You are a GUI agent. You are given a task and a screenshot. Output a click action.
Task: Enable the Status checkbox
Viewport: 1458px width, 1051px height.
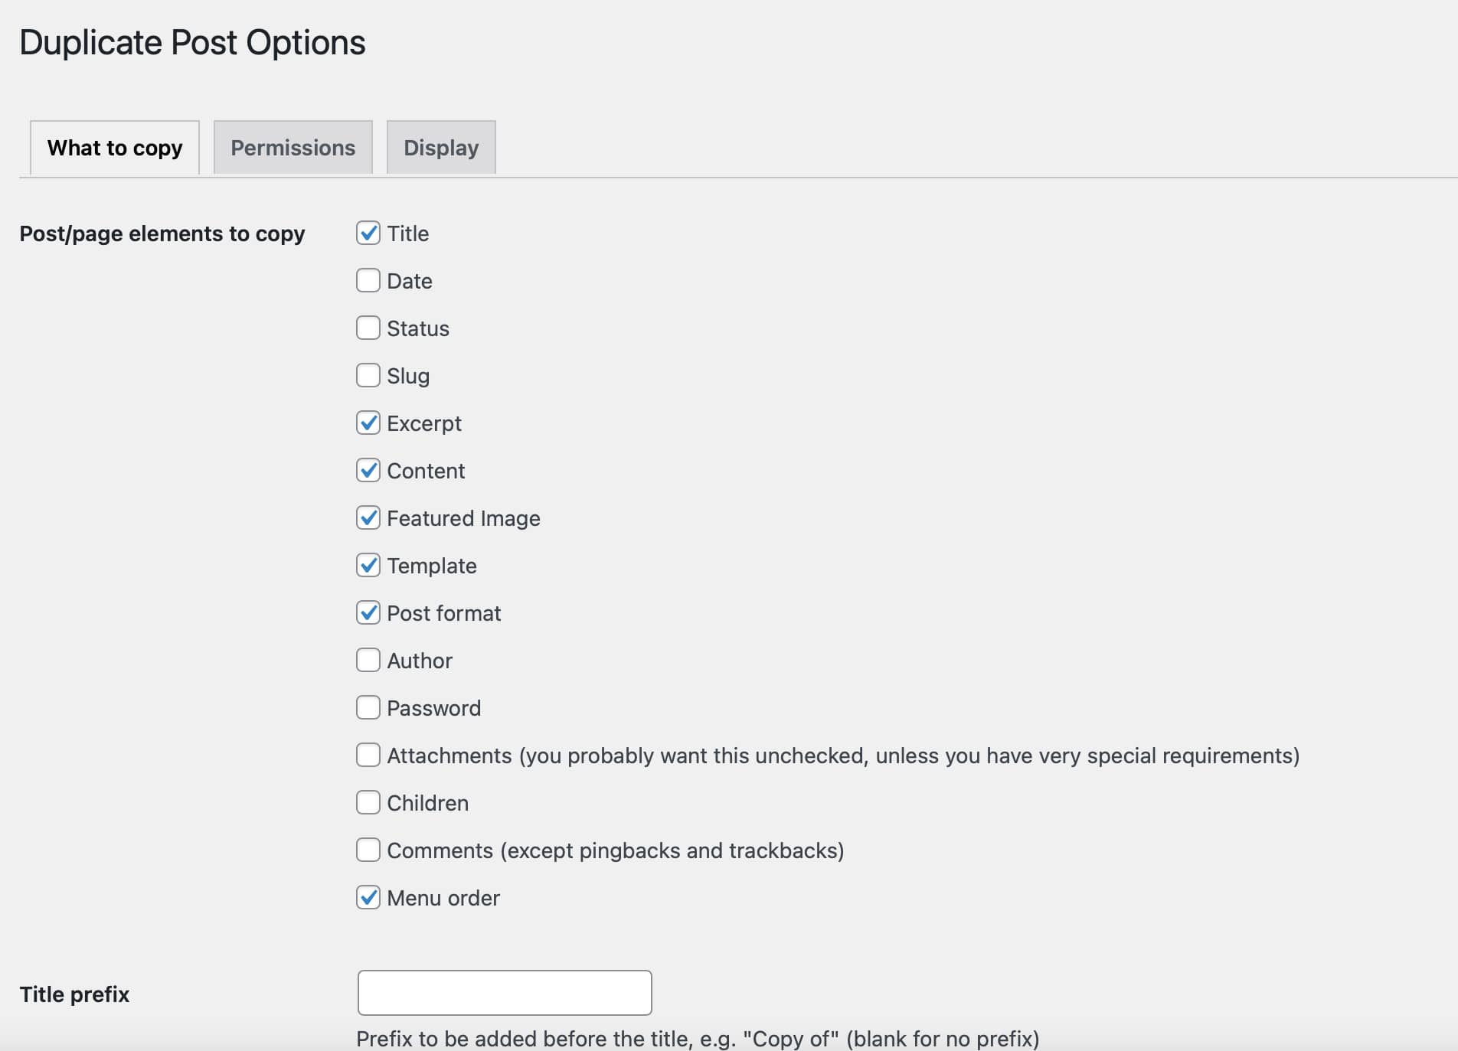pos(368,328)
